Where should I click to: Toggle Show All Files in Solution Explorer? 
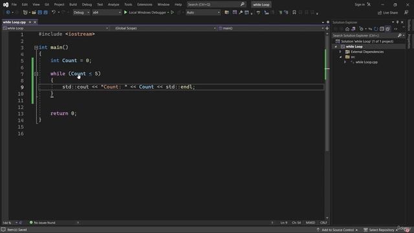387,29
